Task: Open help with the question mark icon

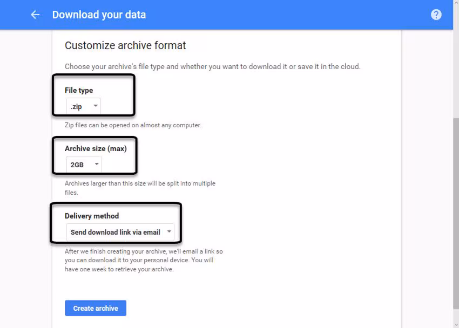Action: click(x=436, y=15)
